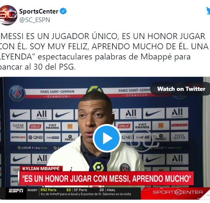This screenshot has height=203, width=210.
Task: Click the Qatar Airways sponsor logo
Action: pos(18,126)
